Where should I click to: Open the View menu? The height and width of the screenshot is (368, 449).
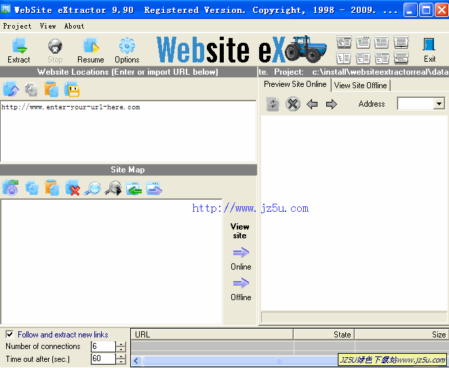click(x=48, y=26)
